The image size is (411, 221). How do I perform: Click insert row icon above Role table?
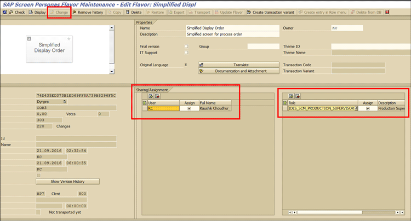291,96
